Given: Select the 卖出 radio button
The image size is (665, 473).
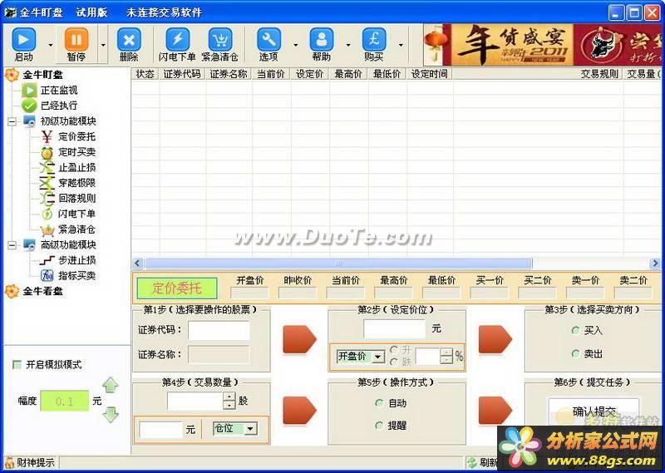Looking at the screenshot, I should tap(575, 353).
